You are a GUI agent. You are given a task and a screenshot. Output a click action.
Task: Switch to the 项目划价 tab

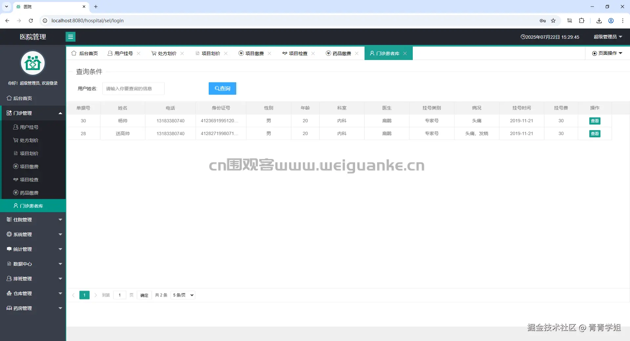pos(210,53)
